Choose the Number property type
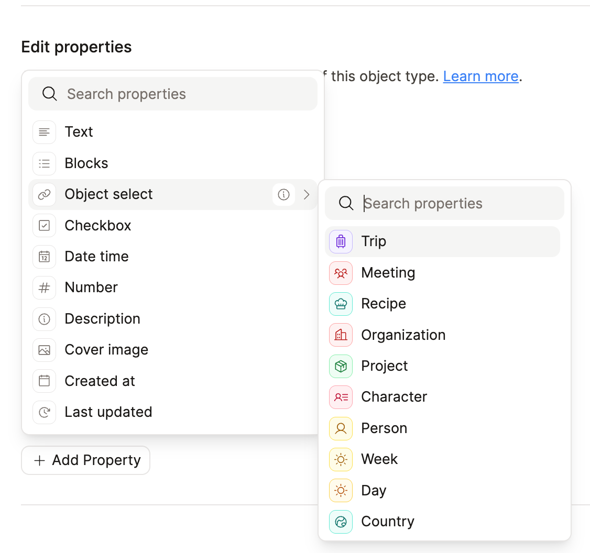 coord(91,287)
